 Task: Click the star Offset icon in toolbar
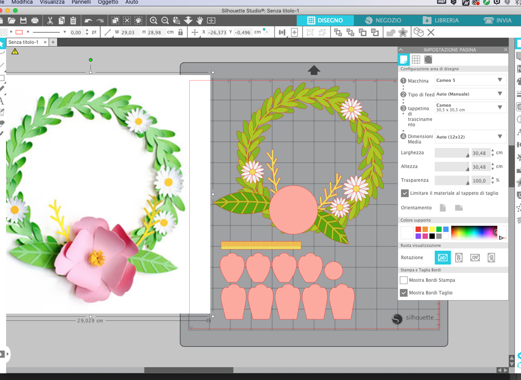tap(403, 32)
